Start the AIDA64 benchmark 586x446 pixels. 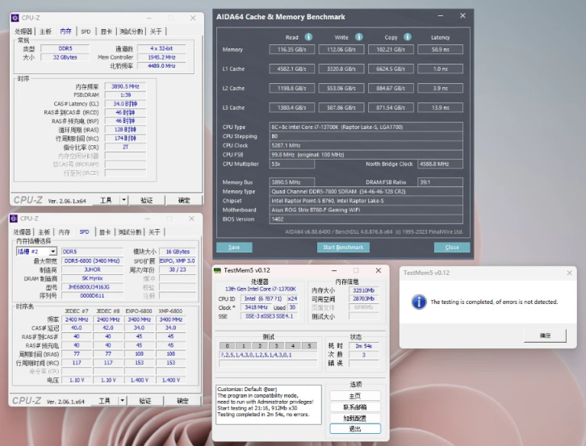click(343, 248)
